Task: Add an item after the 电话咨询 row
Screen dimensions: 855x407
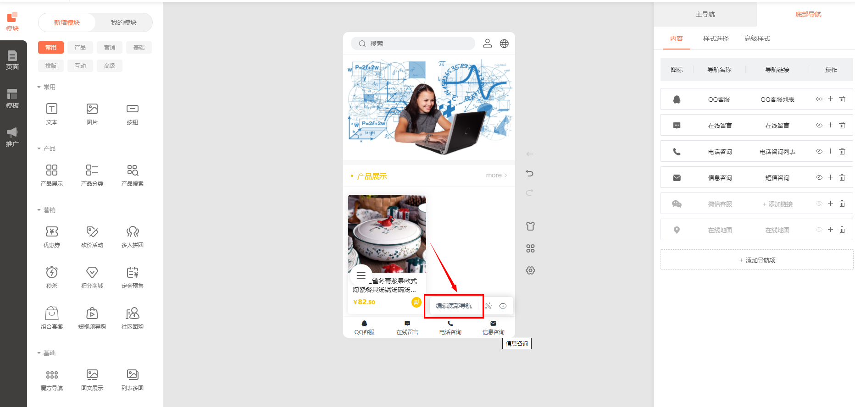Action: 830,151
